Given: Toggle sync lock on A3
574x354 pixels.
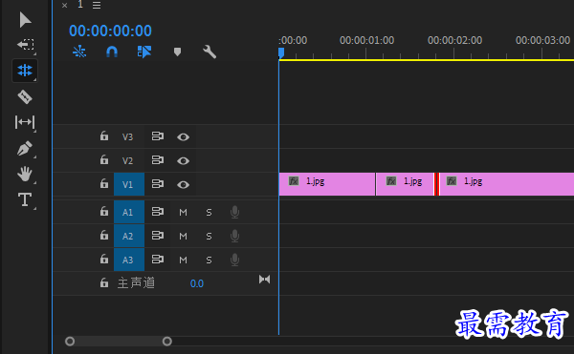Looking at the screenshot, I should (158, 260).
